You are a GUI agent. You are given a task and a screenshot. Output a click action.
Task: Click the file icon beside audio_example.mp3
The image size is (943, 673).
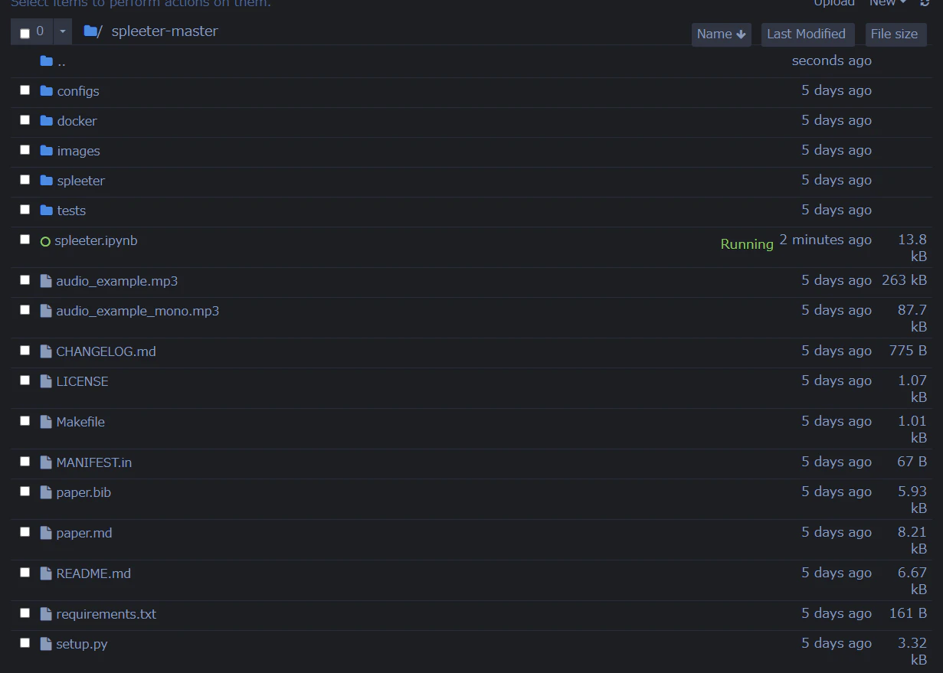(46, 281)
